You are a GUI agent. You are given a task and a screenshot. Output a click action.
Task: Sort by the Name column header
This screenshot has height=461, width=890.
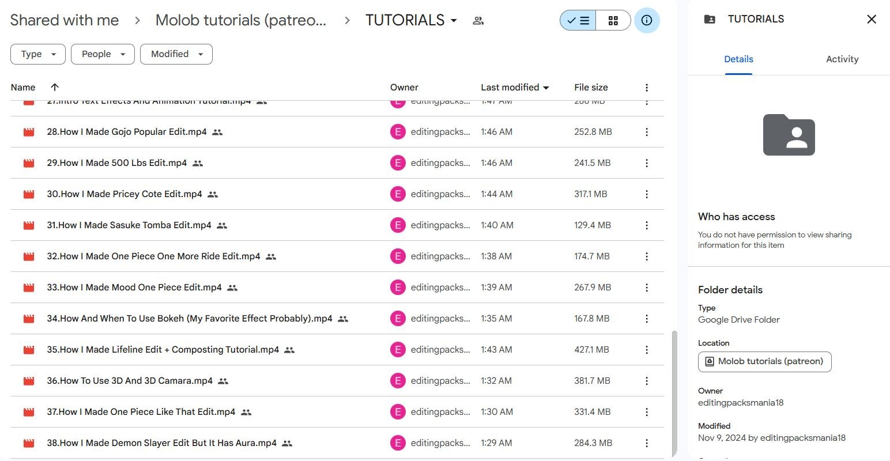(23, 88)
